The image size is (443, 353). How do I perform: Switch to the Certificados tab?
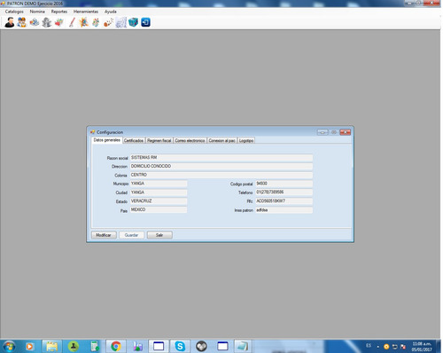pyautogui.click(x=134, y=140)
